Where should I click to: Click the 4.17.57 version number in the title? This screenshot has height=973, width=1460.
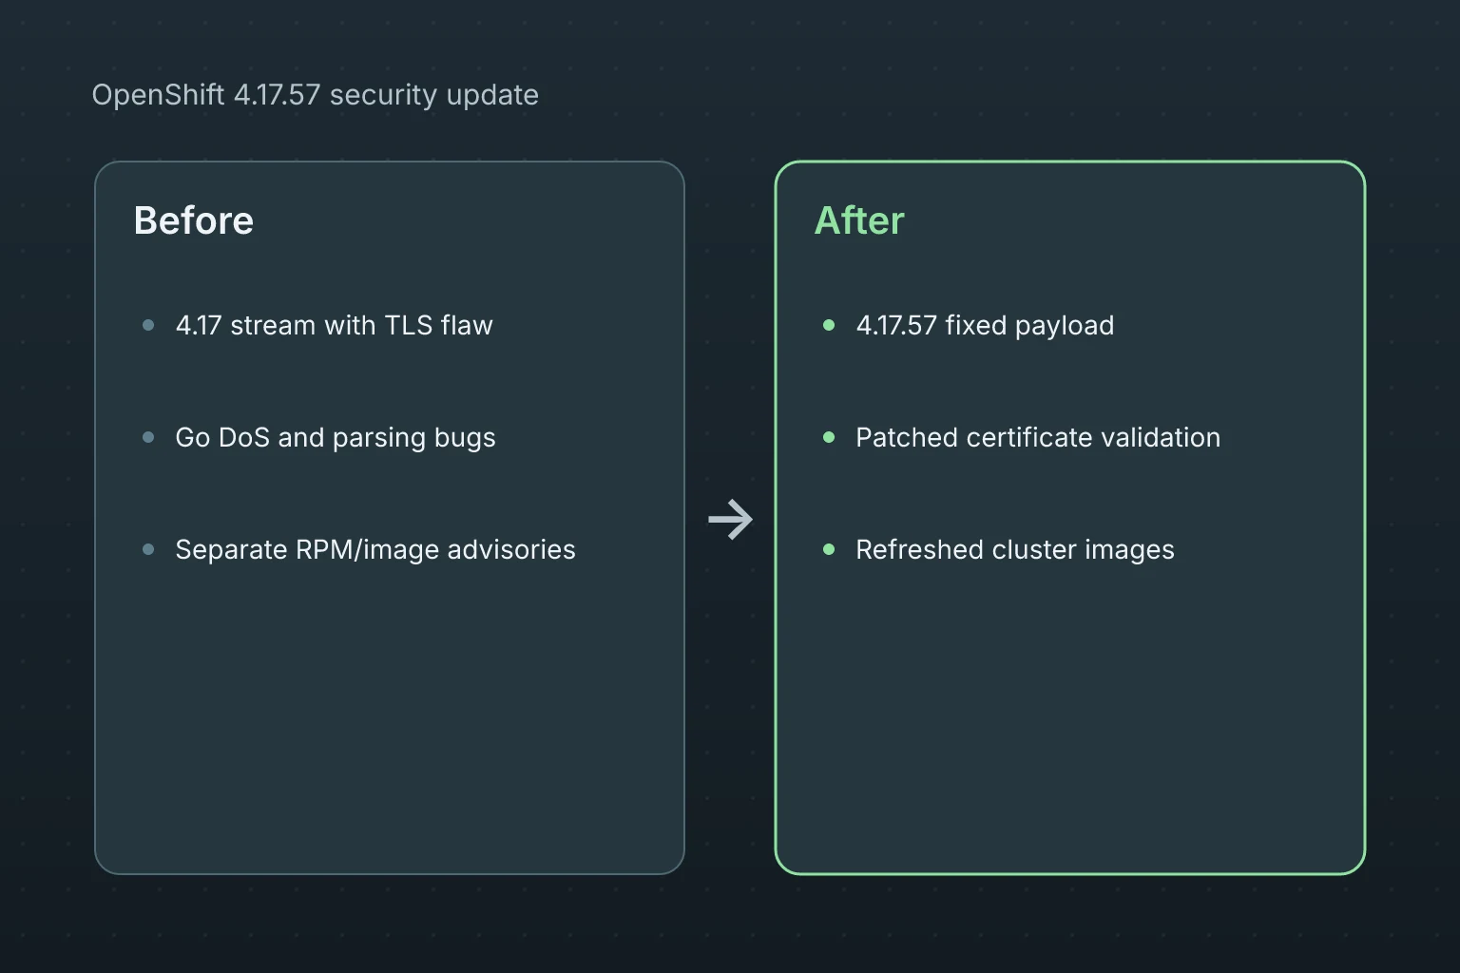pyautogui.click(x=278, y=95)
